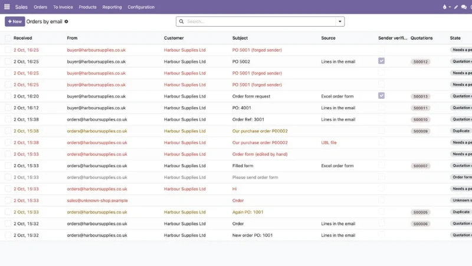This screenshot has width=472, height=266.
Task: Open quotation tag S00010
Action: coord(420,120)
